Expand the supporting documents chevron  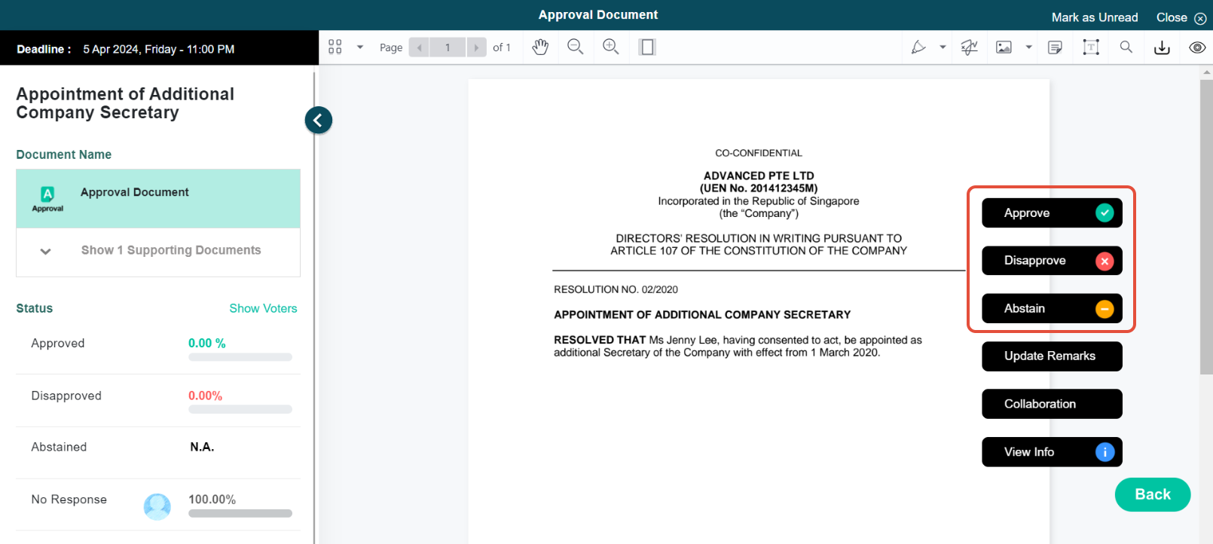45,251
